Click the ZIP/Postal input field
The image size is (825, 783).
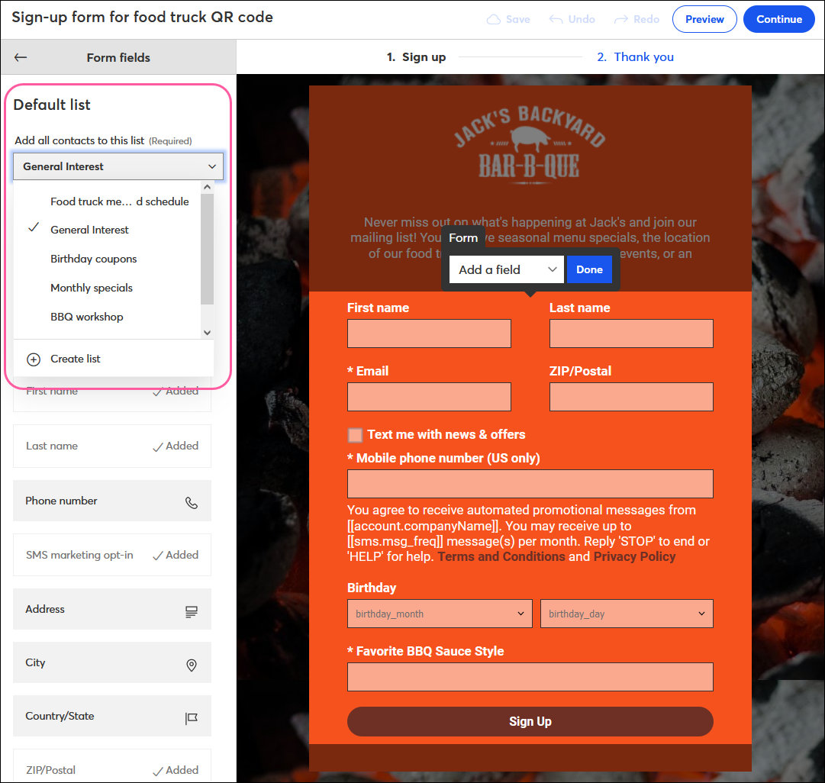[x=631, y=397]
